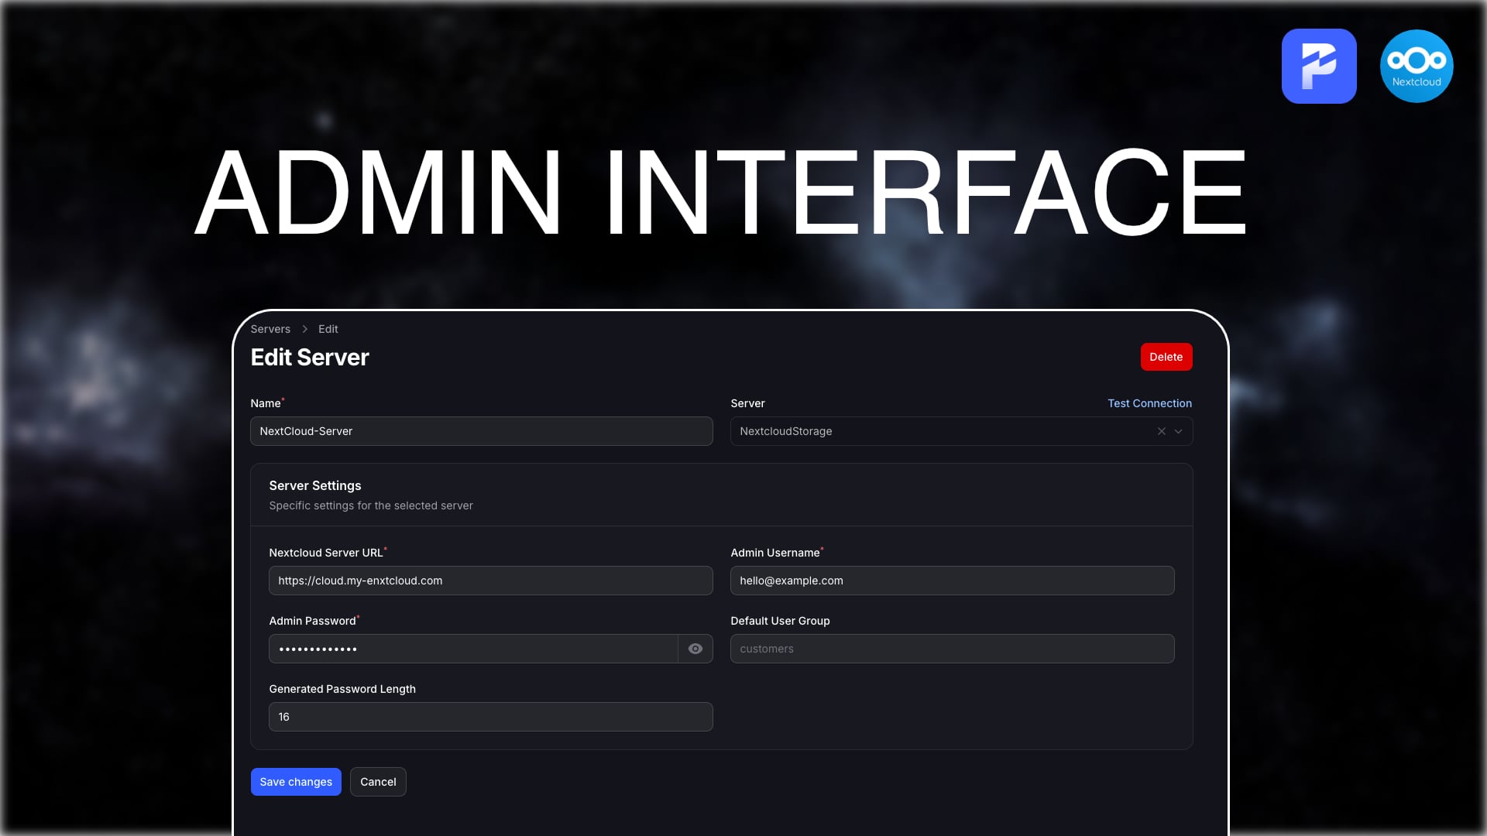Click the Admin Username field
The height and width of the screenshot is (836, 1487).
pyautogui.click(x=952, y=581)
